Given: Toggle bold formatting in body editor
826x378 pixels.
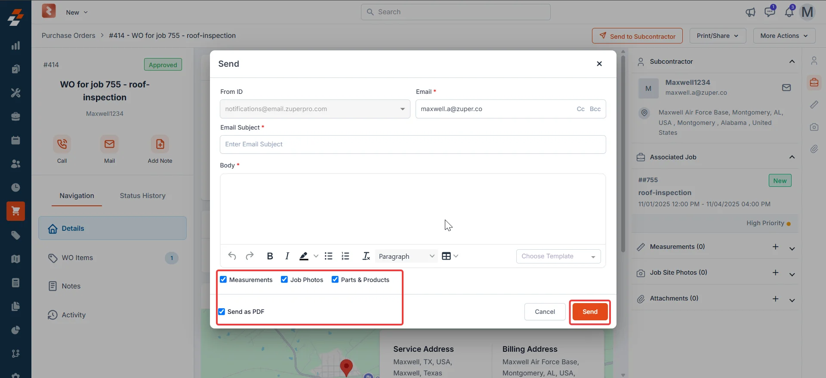Looking at the screenshot, I should [270, 256].
